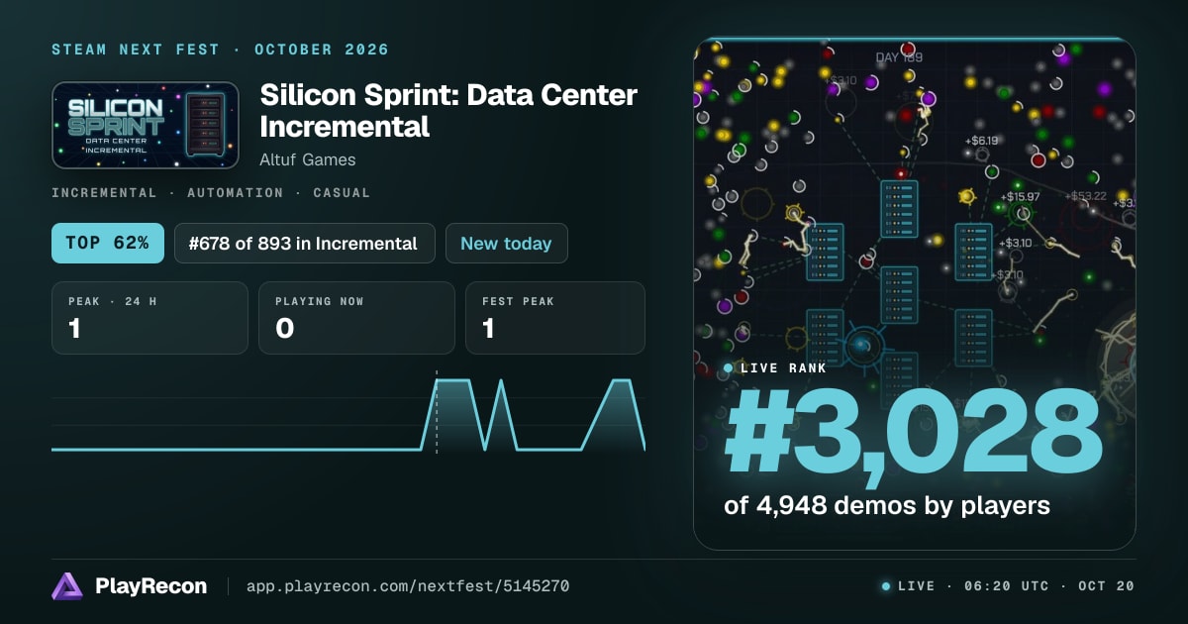
Task: Click the PlayRecon brand name
Action: point(150,586)
